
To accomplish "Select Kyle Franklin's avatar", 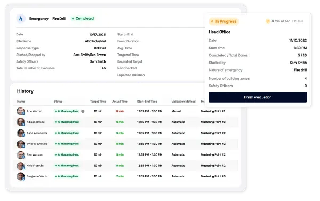I will pyautogui.click(x=21, y=166).
